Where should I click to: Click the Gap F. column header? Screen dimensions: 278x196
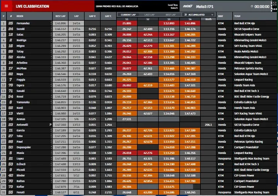click(108, 16)
